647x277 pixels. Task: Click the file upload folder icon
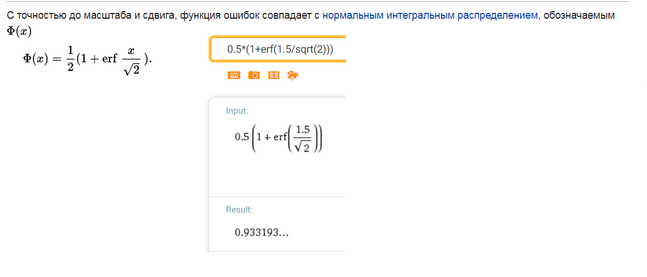(x=293, y=75)
